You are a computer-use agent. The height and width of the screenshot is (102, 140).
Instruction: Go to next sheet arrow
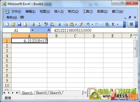point(13,93)
